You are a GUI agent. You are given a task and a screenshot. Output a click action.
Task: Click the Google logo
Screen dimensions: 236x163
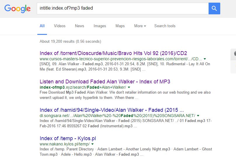[x=18, y=8]
